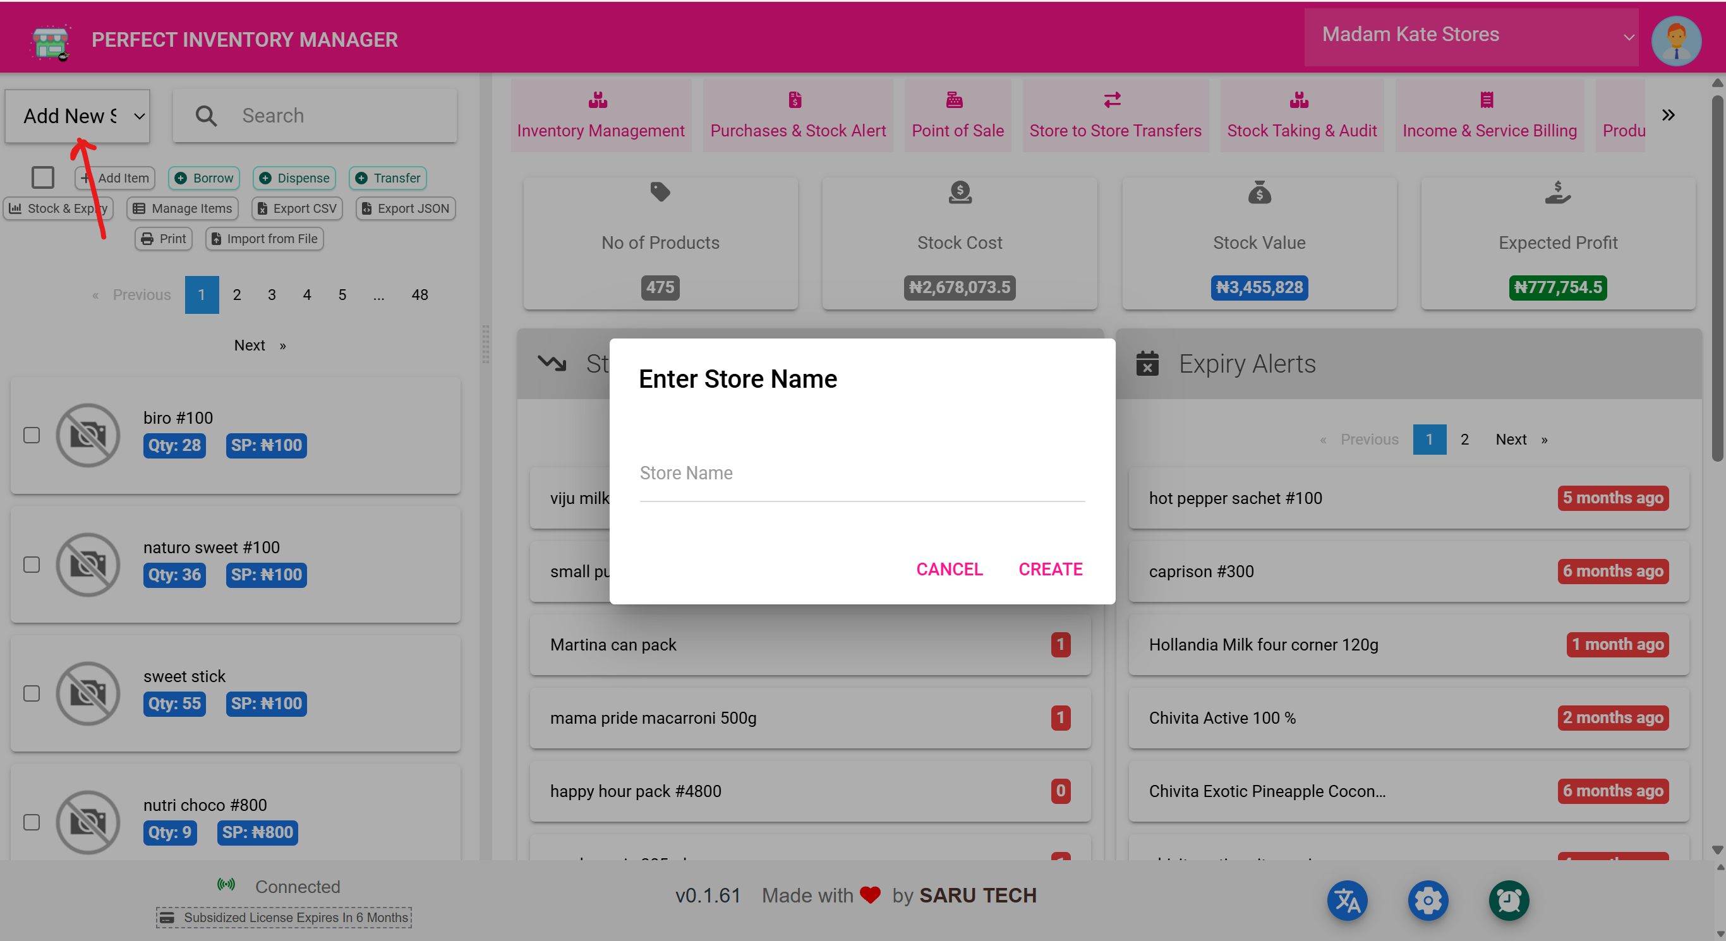Check the biro #100 item checkbox

[32, 435]
